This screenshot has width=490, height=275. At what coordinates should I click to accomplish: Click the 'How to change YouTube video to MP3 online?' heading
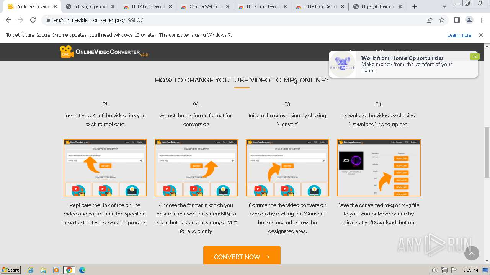[x=242, y=80]
